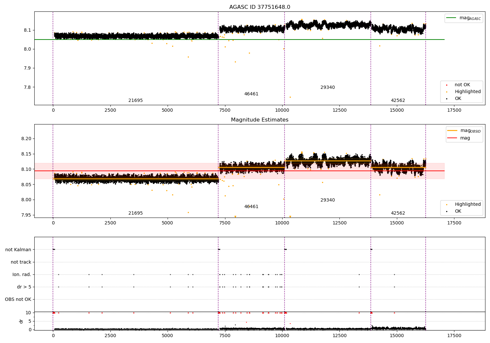Click x-axis tick 12500 in middle plot
This screenshot has width=490, height=343.
pyautogui.click(x=339, y=223)
